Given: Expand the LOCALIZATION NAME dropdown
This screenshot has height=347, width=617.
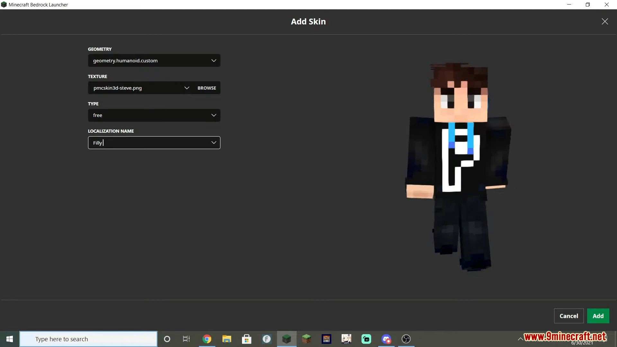Looking at the screenshot, I should pyautogui.click(x=214, y=142).
